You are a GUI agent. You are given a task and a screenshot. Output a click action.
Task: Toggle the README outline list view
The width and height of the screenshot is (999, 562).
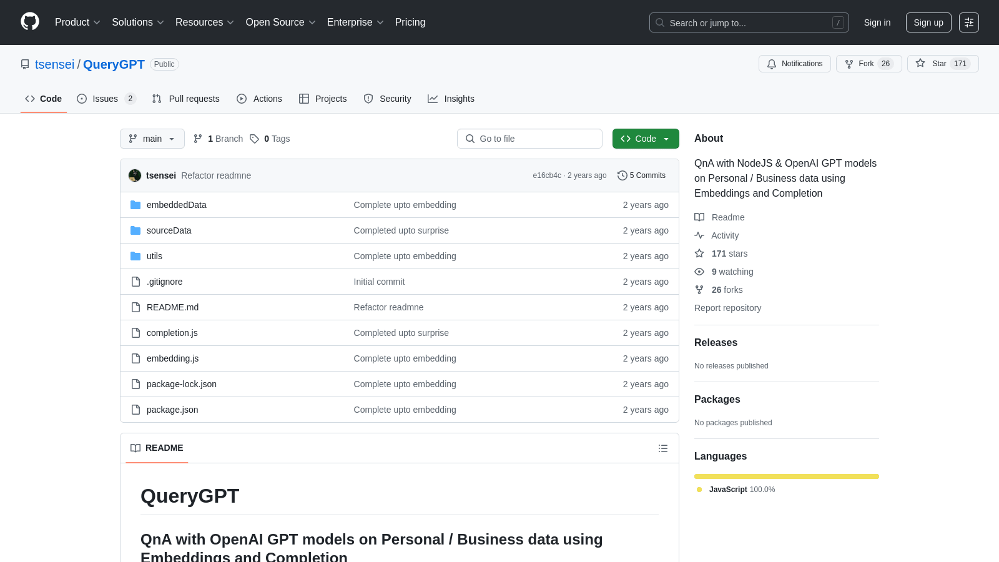point(662,448)
